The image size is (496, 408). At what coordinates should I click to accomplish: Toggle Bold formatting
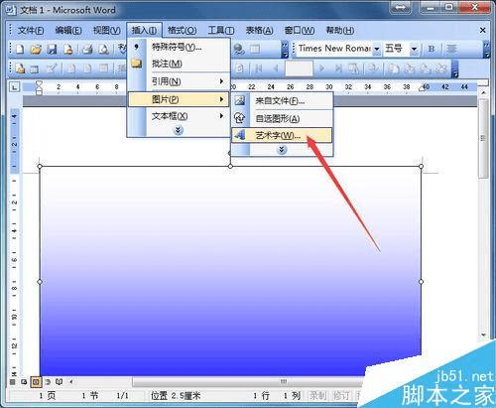(x=432, y=49)
